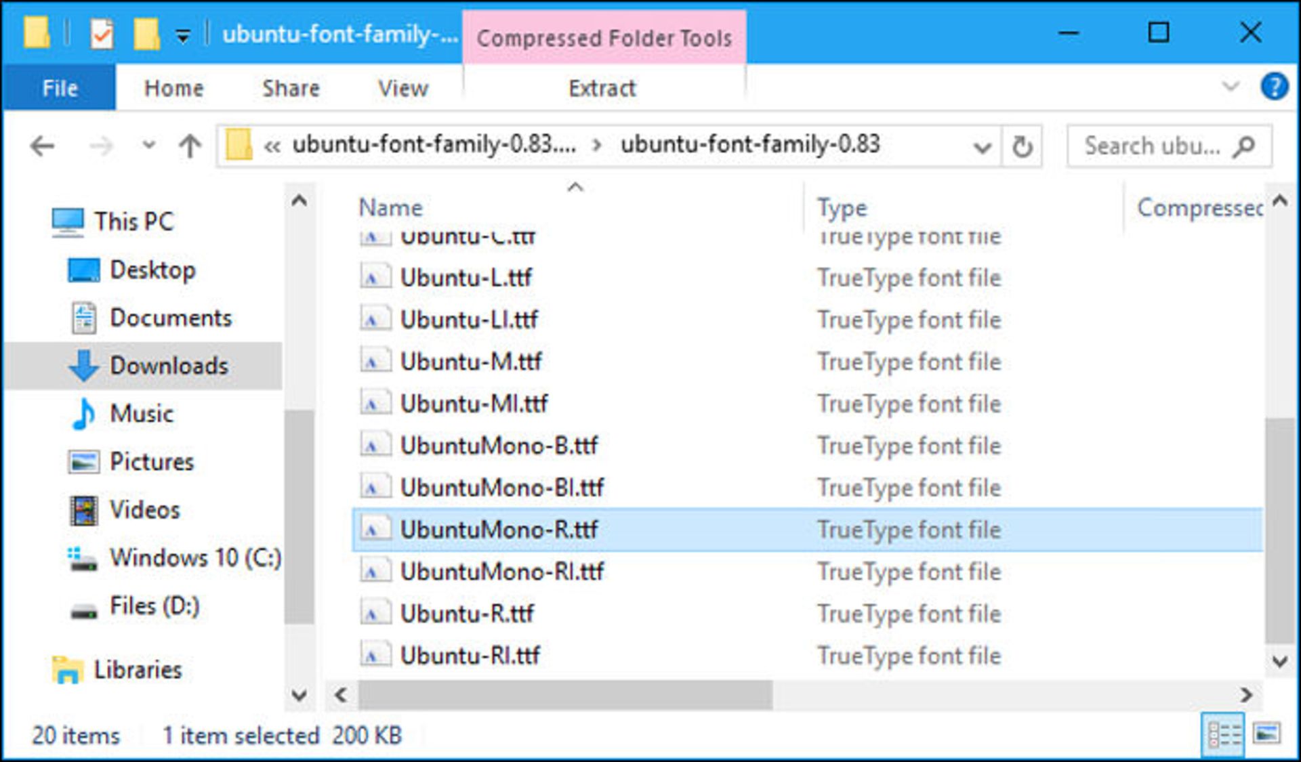
Task: Click the search magnifier icon
Action: click(x=1244, y=146)
